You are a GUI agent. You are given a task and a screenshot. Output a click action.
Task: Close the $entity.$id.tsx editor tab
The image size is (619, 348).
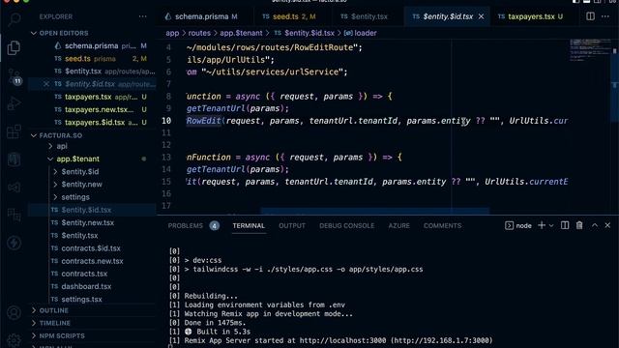(481, 16)
